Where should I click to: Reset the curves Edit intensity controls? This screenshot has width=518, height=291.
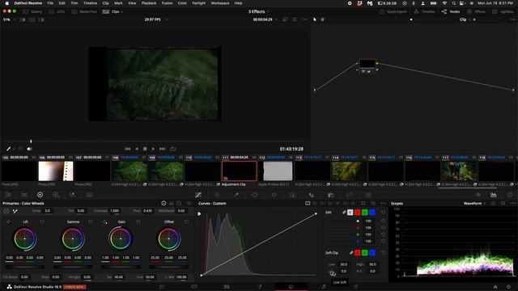(x=383, y=212)
